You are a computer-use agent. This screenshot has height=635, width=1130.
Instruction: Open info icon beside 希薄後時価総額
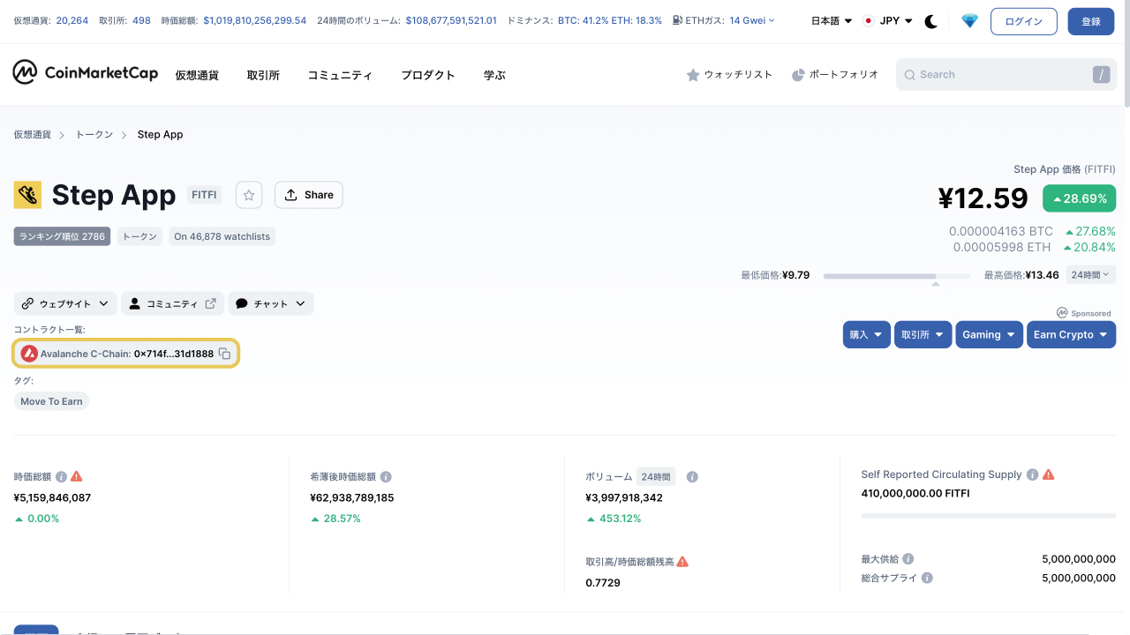coord(386,476)
